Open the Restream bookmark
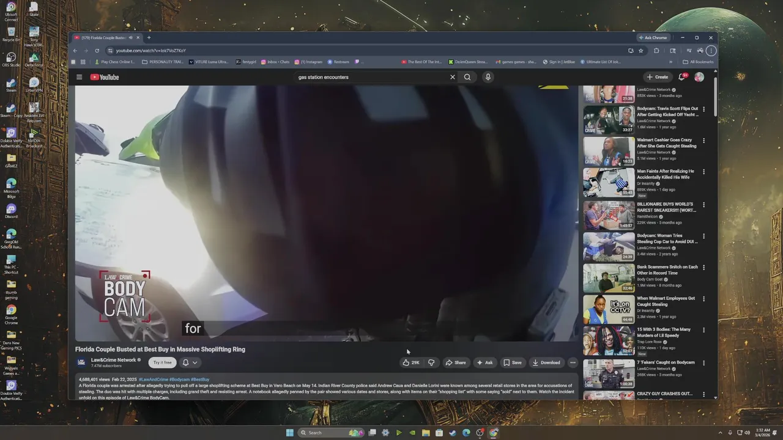783x440 pixels. point(338,62)
